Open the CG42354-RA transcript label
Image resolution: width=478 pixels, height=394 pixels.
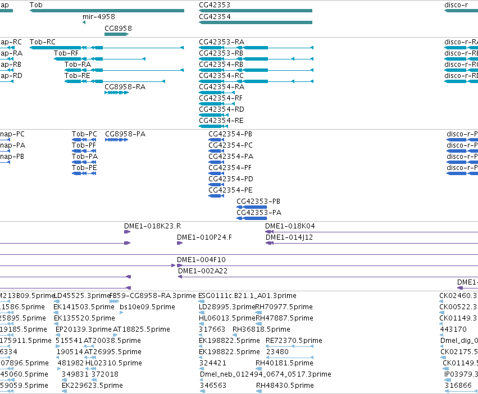point(222,87)
